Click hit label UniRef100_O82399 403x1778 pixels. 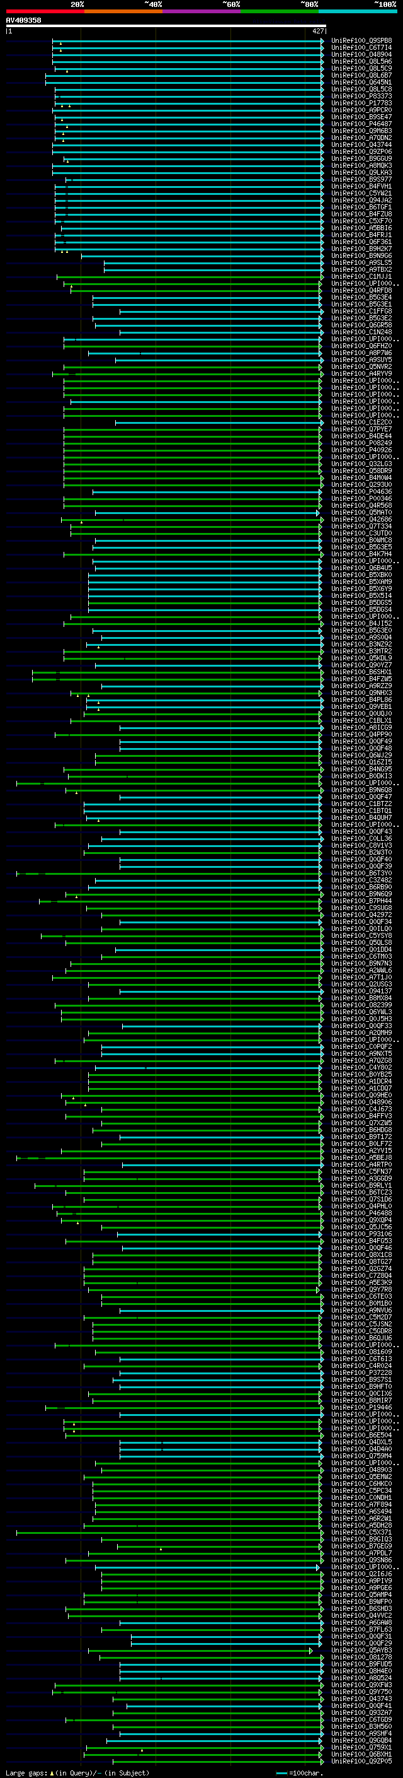click(x=361, y=1004)
